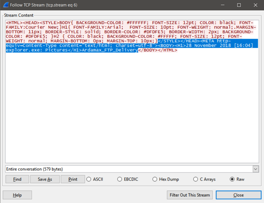
Task: Open Help for this dialog
Action: point(17,195)
